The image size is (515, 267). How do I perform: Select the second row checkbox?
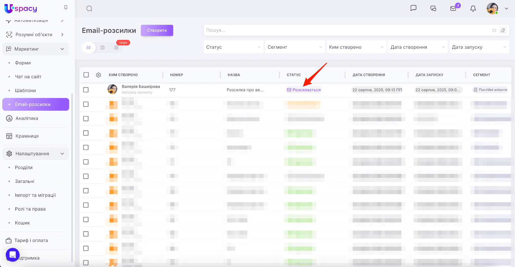click(x=86, y=104)
